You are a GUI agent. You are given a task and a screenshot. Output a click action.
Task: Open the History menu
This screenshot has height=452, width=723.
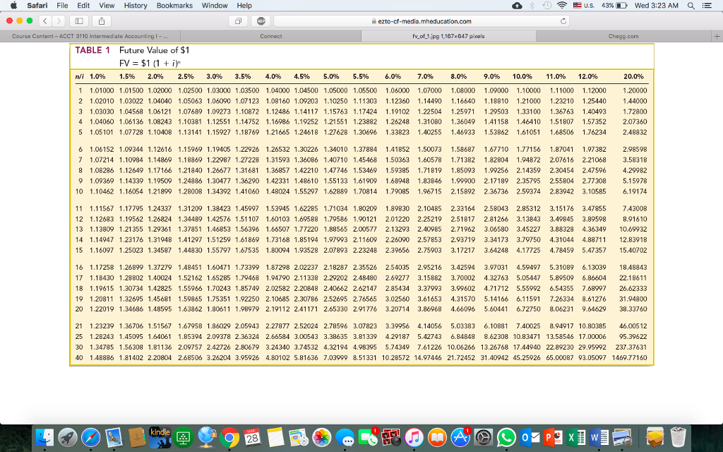136,6
